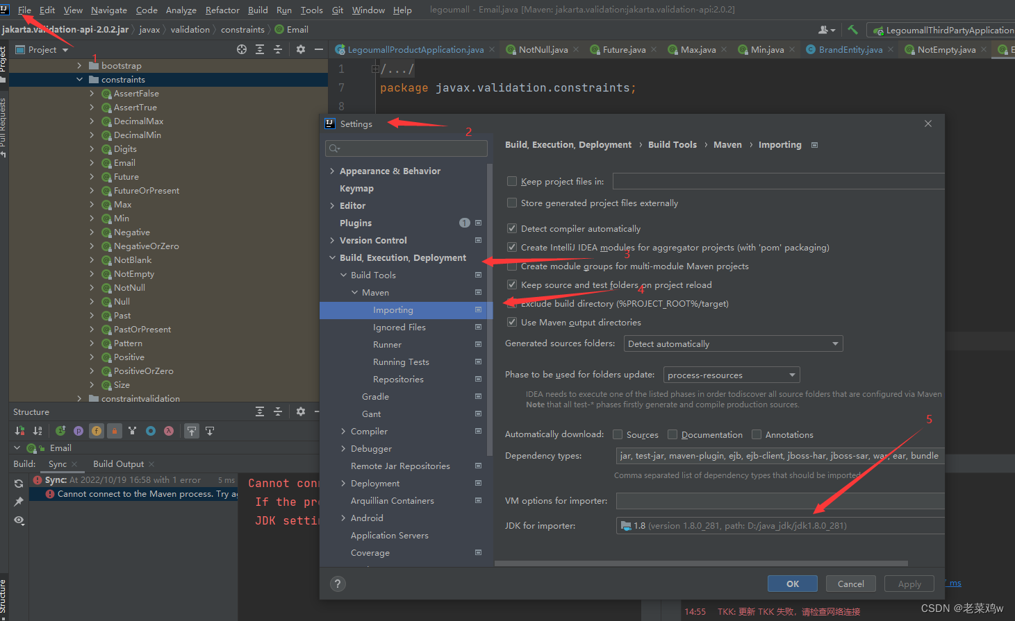The width and height of the screenshot is (1015, 621).
Task: Click the breadcrumb reset icon next to Importing
Action: click(815, 145)
